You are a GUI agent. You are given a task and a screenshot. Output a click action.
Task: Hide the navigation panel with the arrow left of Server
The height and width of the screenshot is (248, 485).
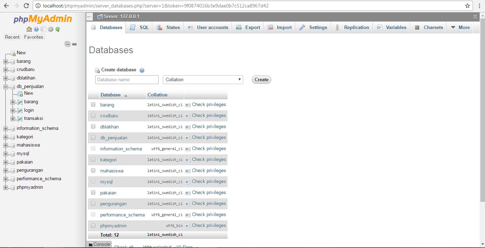[x=90, y=17]
